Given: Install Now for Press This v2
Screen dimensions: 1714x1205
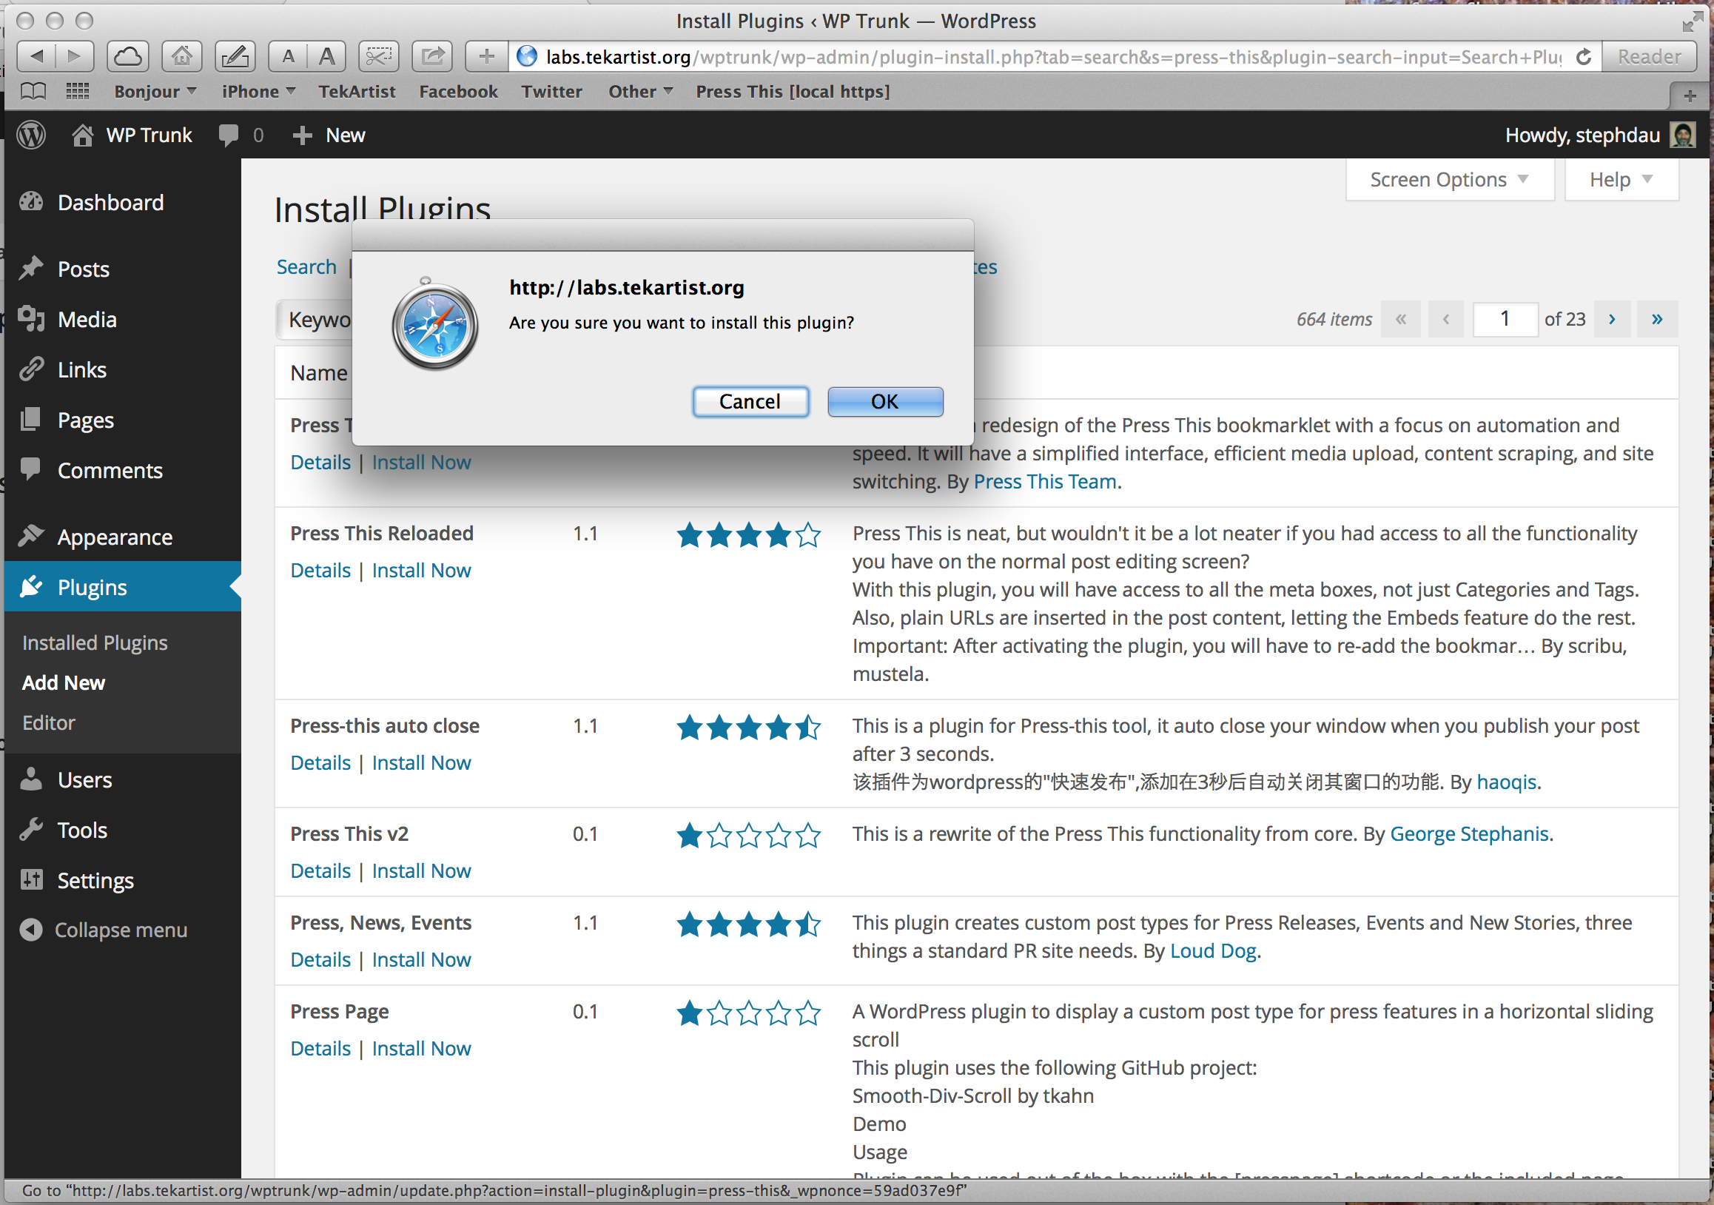Looking at the screenshot, I should tap(421, 870).
